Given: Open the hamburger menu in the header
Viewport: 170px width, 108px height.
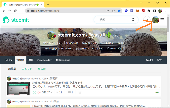Looking at the screenshot, I should [x=162, y=20].
